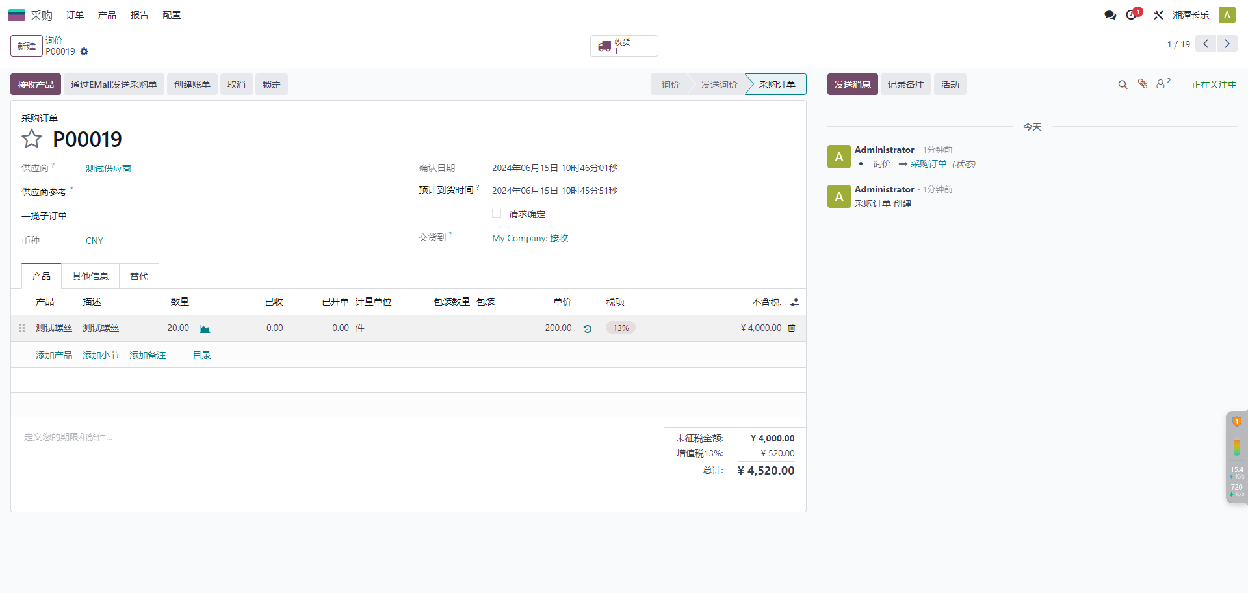This screenshot has width=1248, height=593.
Task: Click the favorite star next to P00019
Action: pos(31,138)
